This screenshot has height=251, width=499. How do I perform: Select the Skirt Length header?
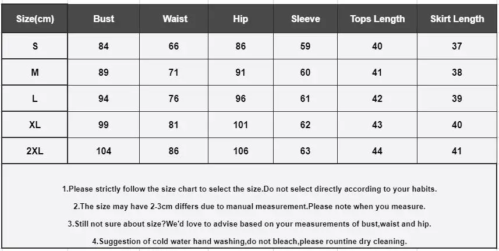(x=457, y=19)
